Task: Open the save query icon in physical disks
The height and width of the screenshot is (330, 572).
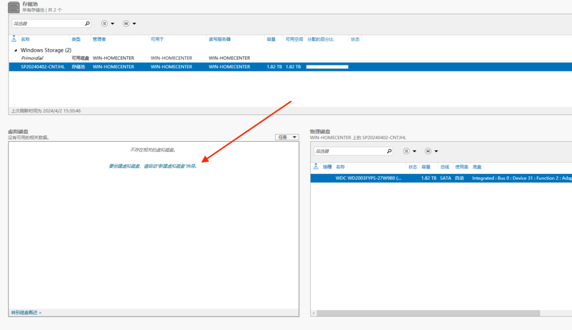Action: click(x=428, y=151)
